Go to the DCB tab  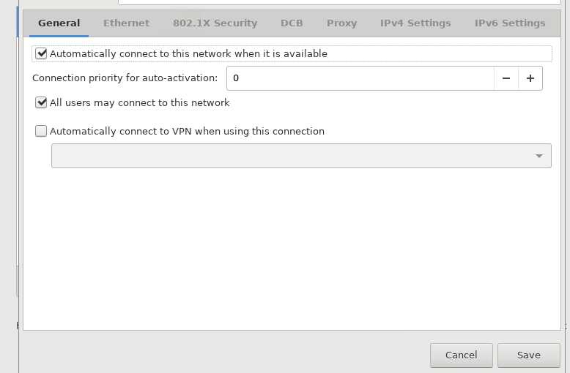click(292, 23)
